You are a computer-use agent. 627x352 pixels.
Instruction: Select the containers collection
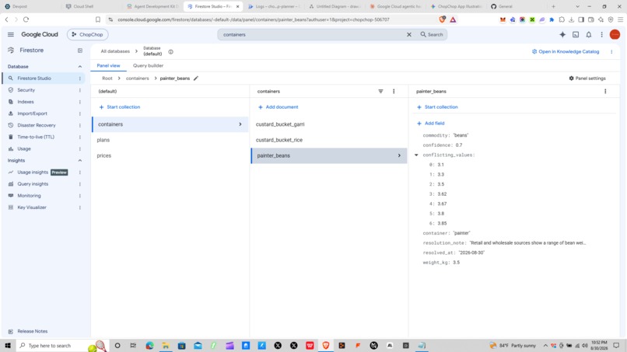170,124
